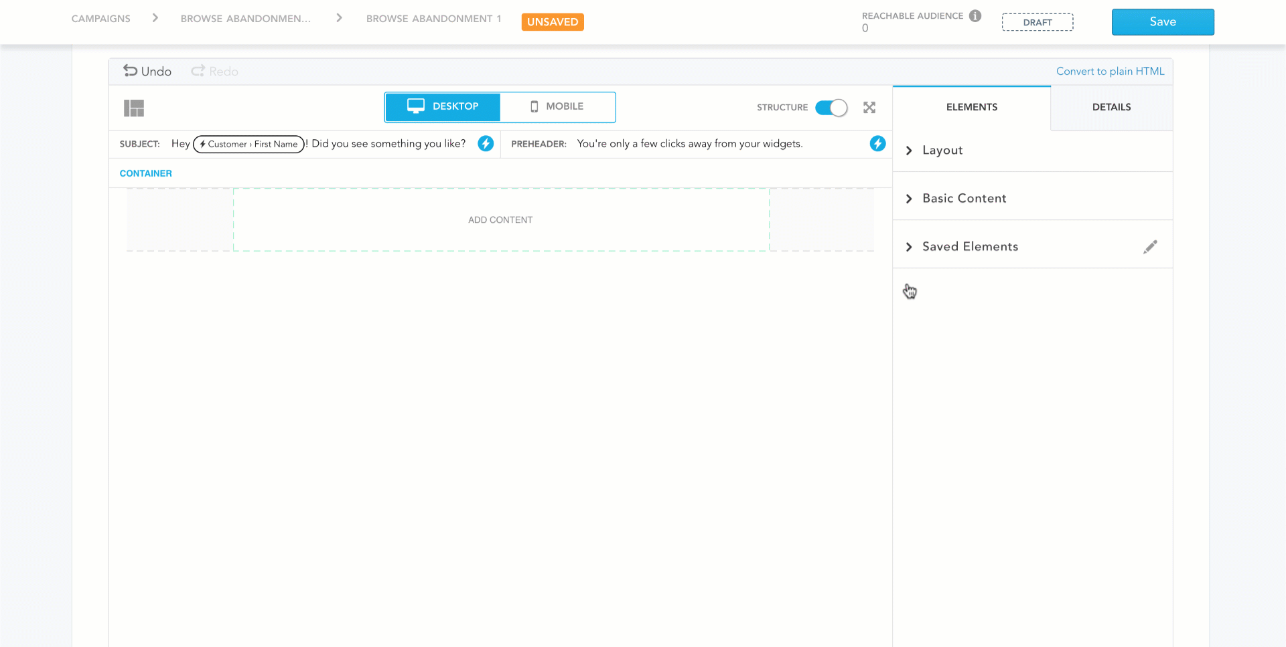Click the Undo arrow button
1286x647 pixels.
[x=147, y=71]
